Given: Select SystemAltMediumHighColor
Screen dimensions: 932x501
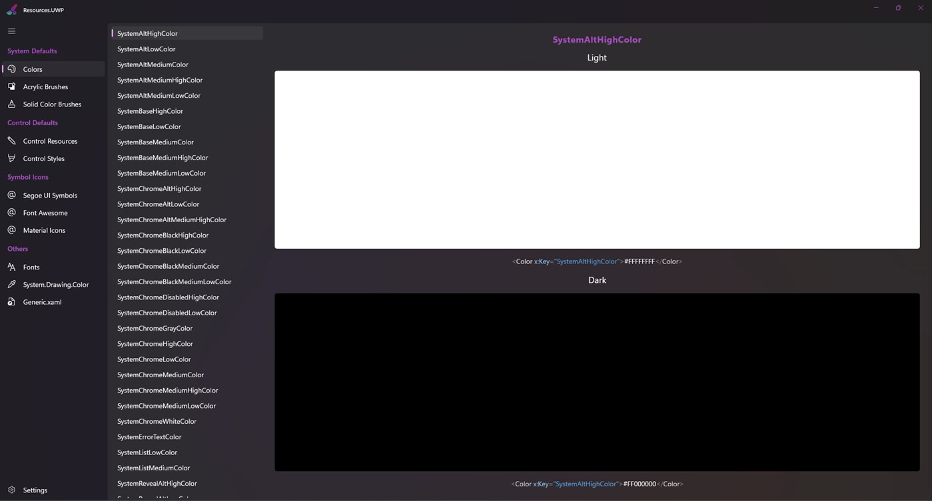Looking at the screenshot, I should (187, 80).
